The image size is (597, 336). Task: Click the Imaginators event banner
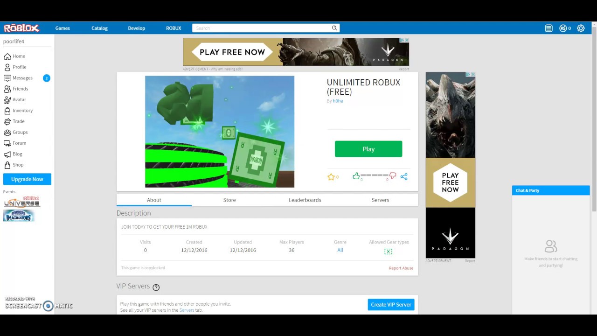pos(19,216)
